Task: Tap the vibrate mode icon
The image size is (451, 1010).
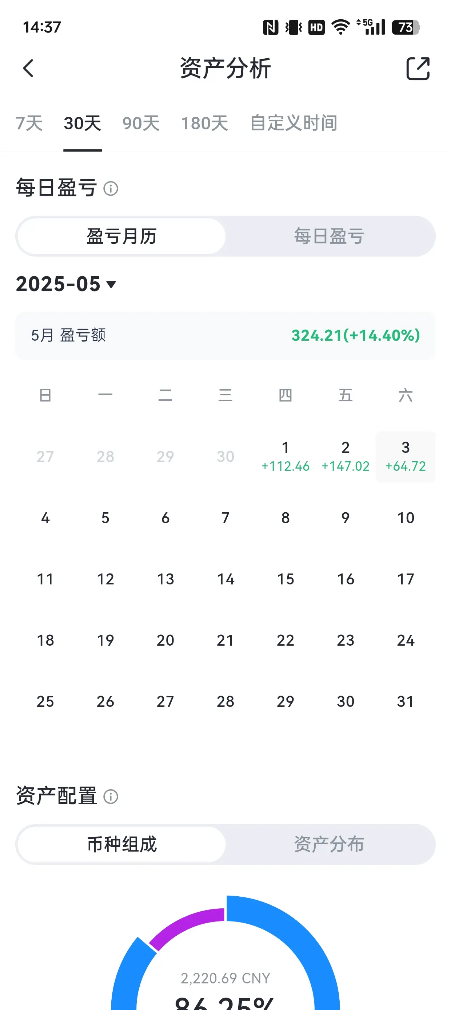Action: click(x=294, y=27)
